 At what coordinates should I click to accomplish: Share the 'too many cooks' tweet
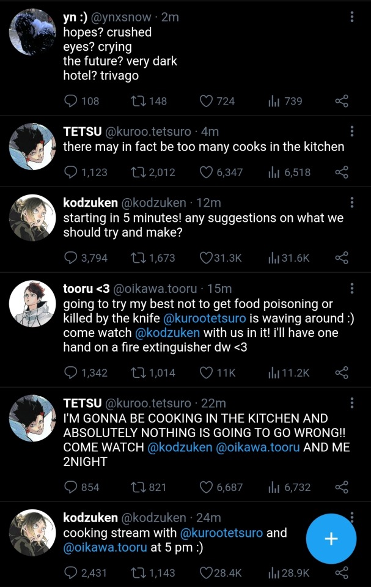[x=342, y=172]
